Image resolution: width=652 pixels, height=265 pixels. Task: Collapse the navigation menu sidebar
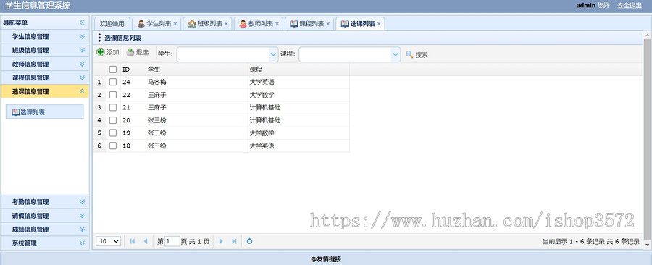tap(82, 22)
